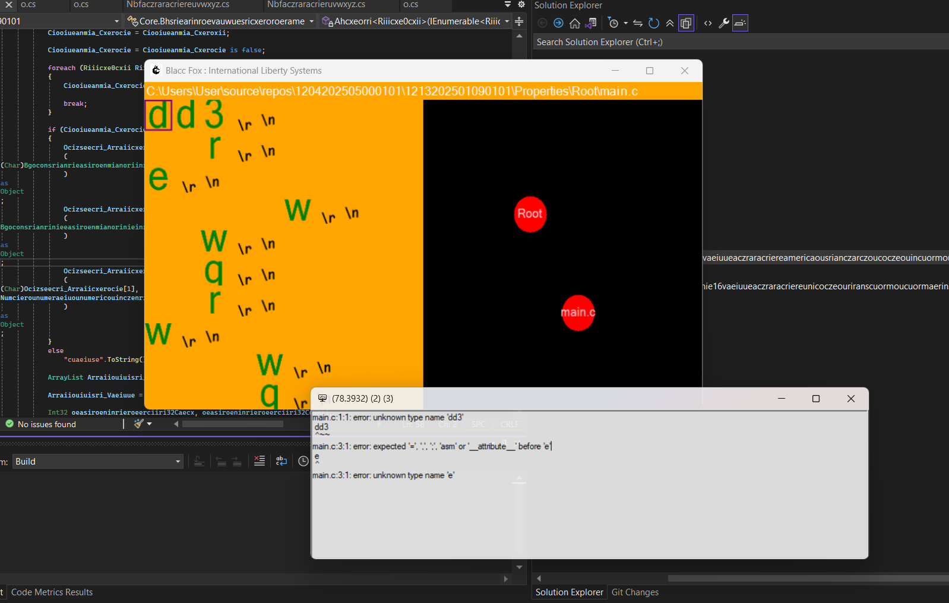Switch Solution Explorer views icon
Screen dimensions: 949x603
coord(591,23)
